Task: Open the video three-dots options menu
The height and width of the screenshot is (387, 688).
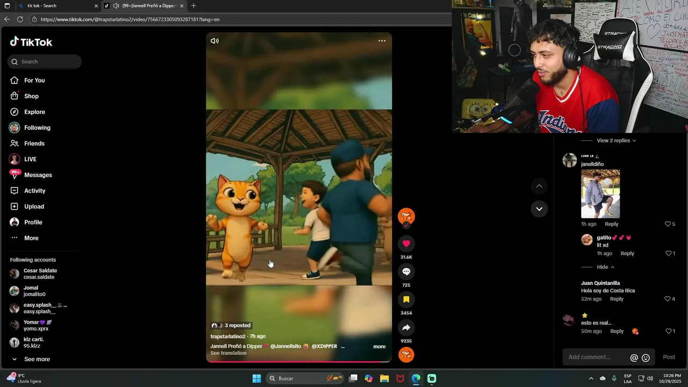Action: (382, 41)
